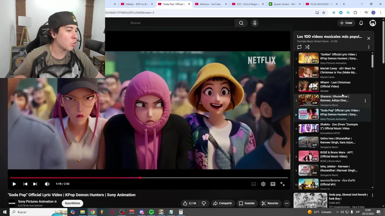Image resolution: width=385 pixels, height=216 pixels.
Task: Skip to previous video
Action: [x=26, y=184]
